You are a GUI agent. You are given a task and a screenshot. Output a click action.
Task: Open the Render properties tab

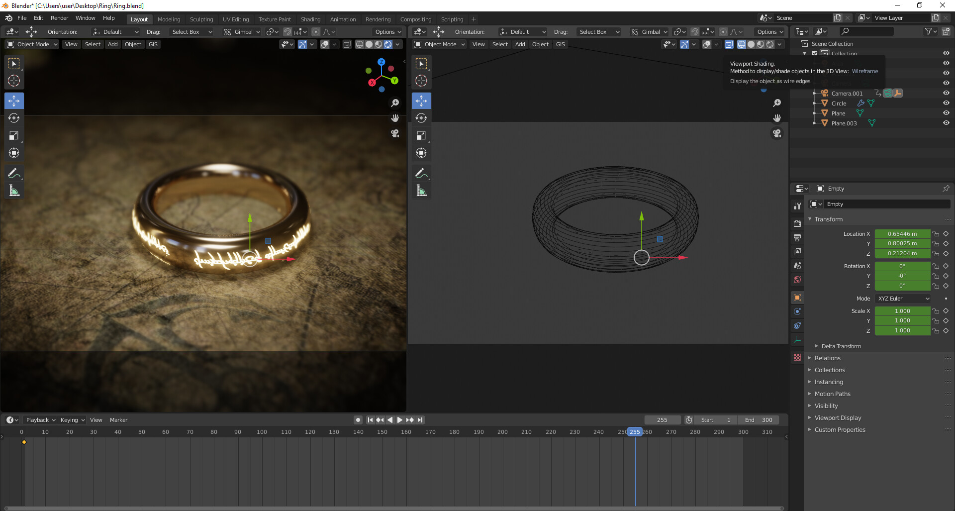click(797, 224)
